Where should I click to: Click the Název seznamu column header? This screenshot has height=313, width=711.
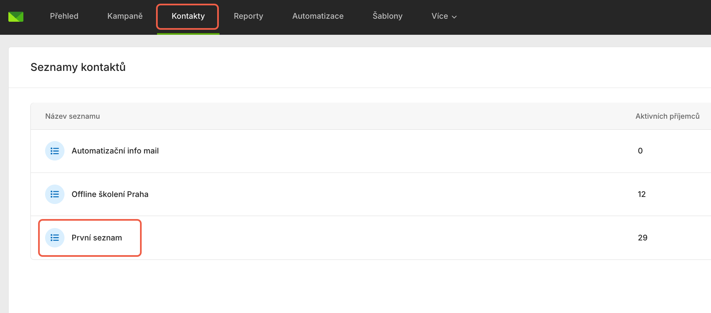tap(73, 116)
